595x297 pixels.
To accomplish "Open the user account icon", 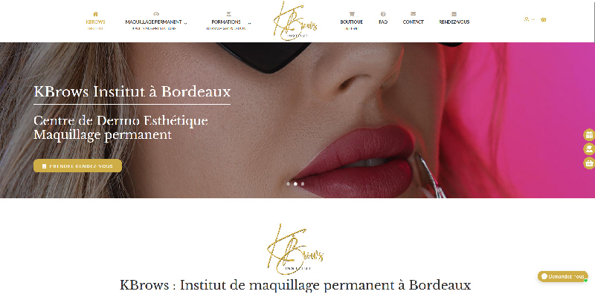I will 527,19.
